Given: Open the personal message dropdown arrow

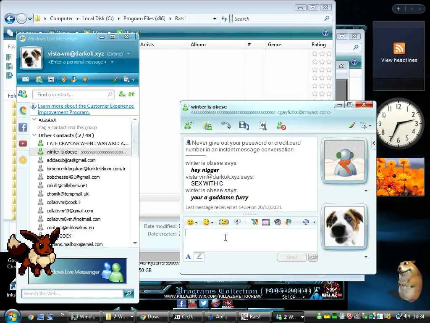Looking at the screenshot, I should 112,62.
